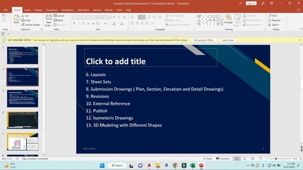The image size is (303, 170).
Task: Toggle numbered list formatting
Action: (142, 17)
